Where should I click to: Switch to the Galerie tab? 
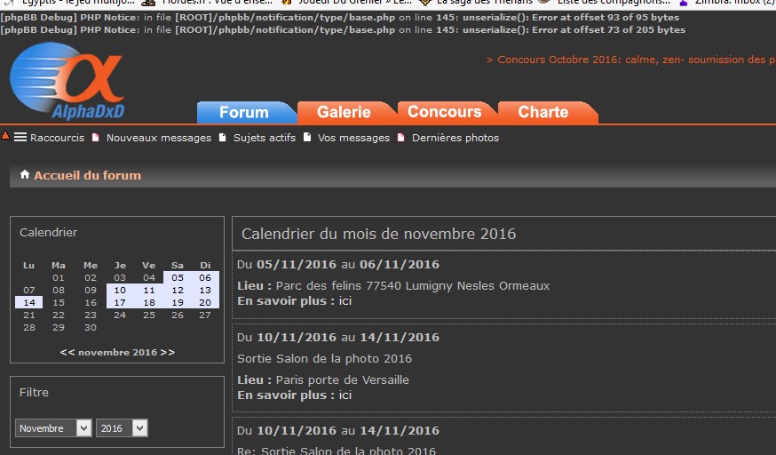(x=344, y=112)
